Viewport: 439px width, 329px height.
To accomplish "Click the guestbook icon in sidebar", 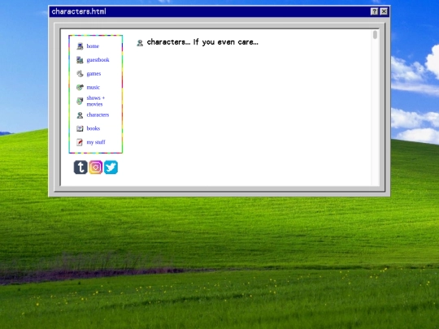I will [x=80, y=60].
